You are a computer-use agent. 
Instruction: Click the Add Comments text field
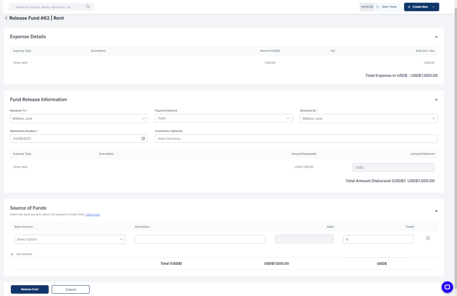tap(296, 139)
